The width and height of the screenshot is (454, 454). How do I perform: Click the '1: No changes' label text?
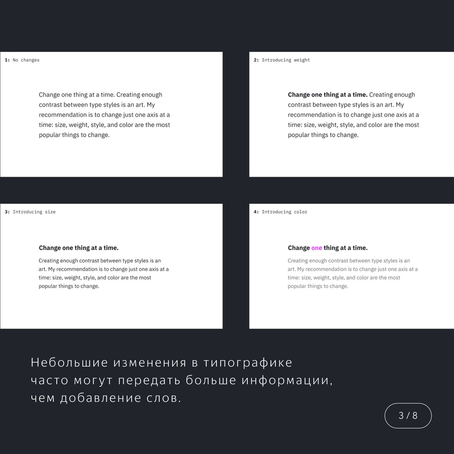pos(22,60)
